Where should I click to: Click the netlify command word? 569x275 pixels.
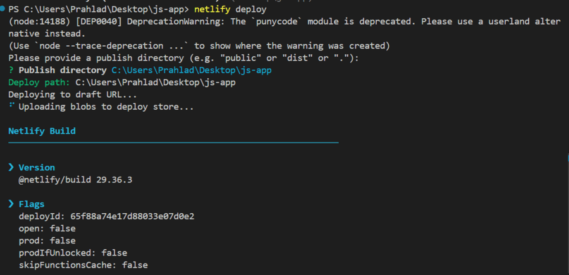212,9
